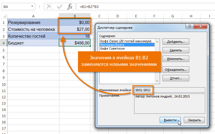Screen dimensions: 215x134
Task: Select row 2 header
Action: (3, 29)
